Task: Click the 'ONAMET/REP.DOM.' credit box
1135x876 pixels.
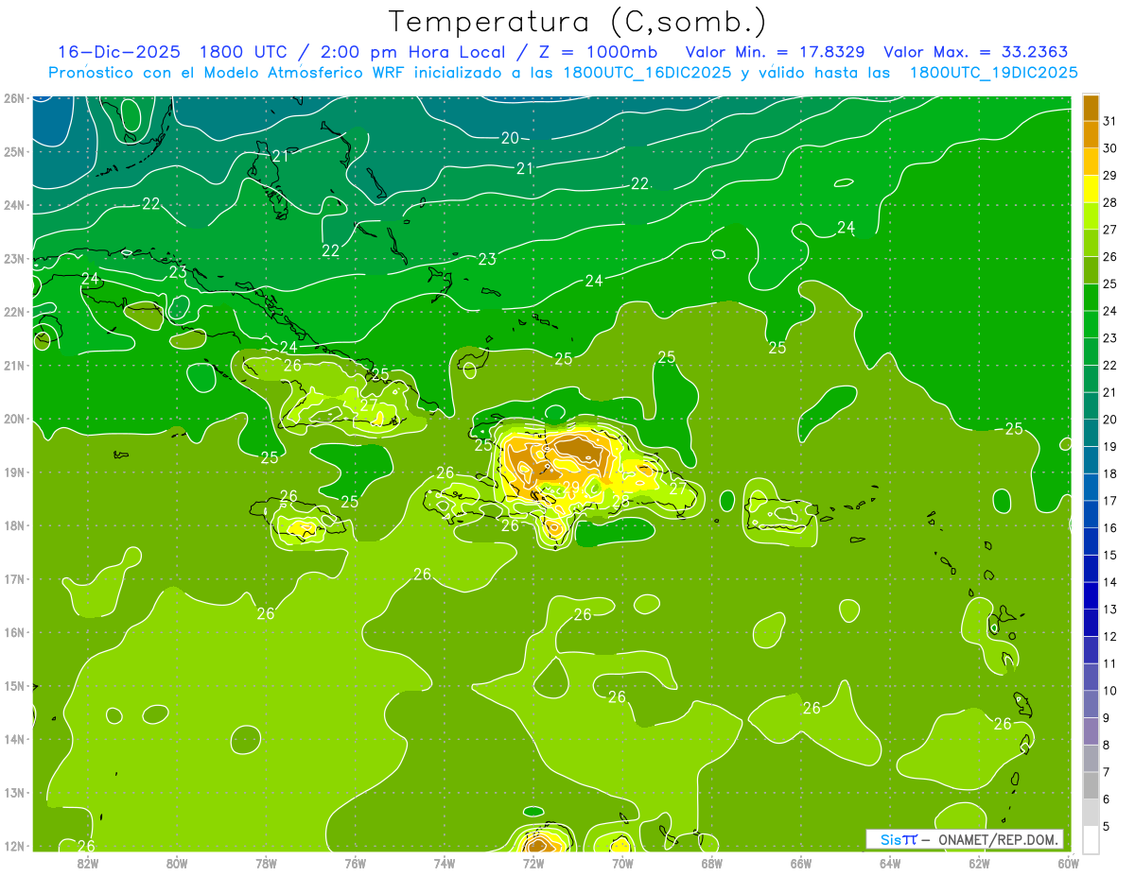Action: (x=965, y=839)
